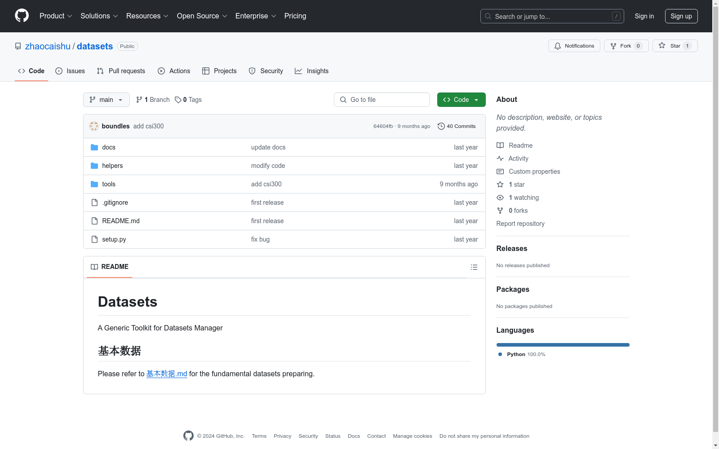The image size is (719, 449).
Task: Open the datasets repository name link
Action: coord(95,46)
